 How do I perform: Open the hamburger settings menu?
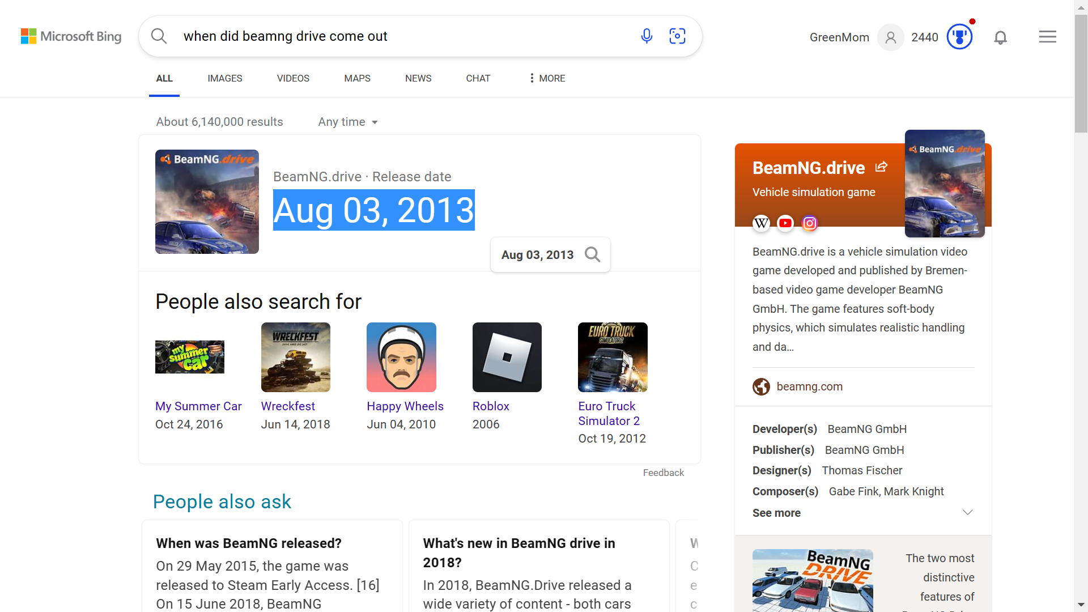coord(1047,37)
